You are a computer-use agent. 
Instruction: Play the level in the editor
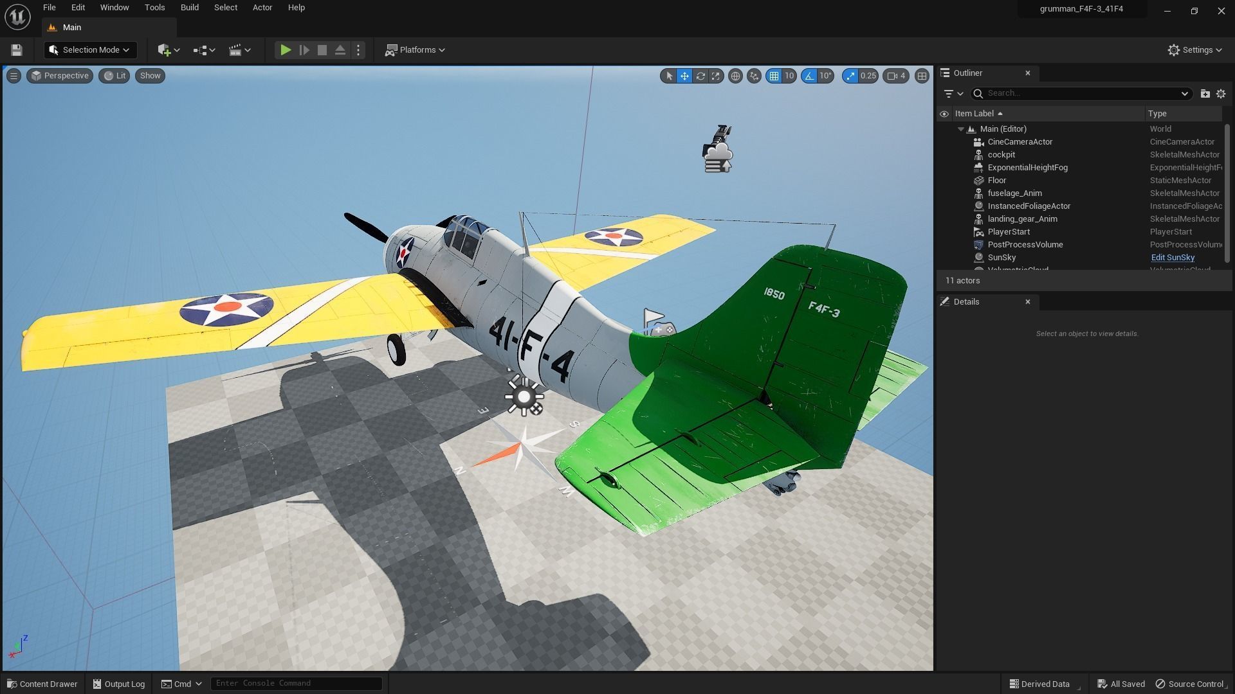pyautogui.click(x=286, y=50)
